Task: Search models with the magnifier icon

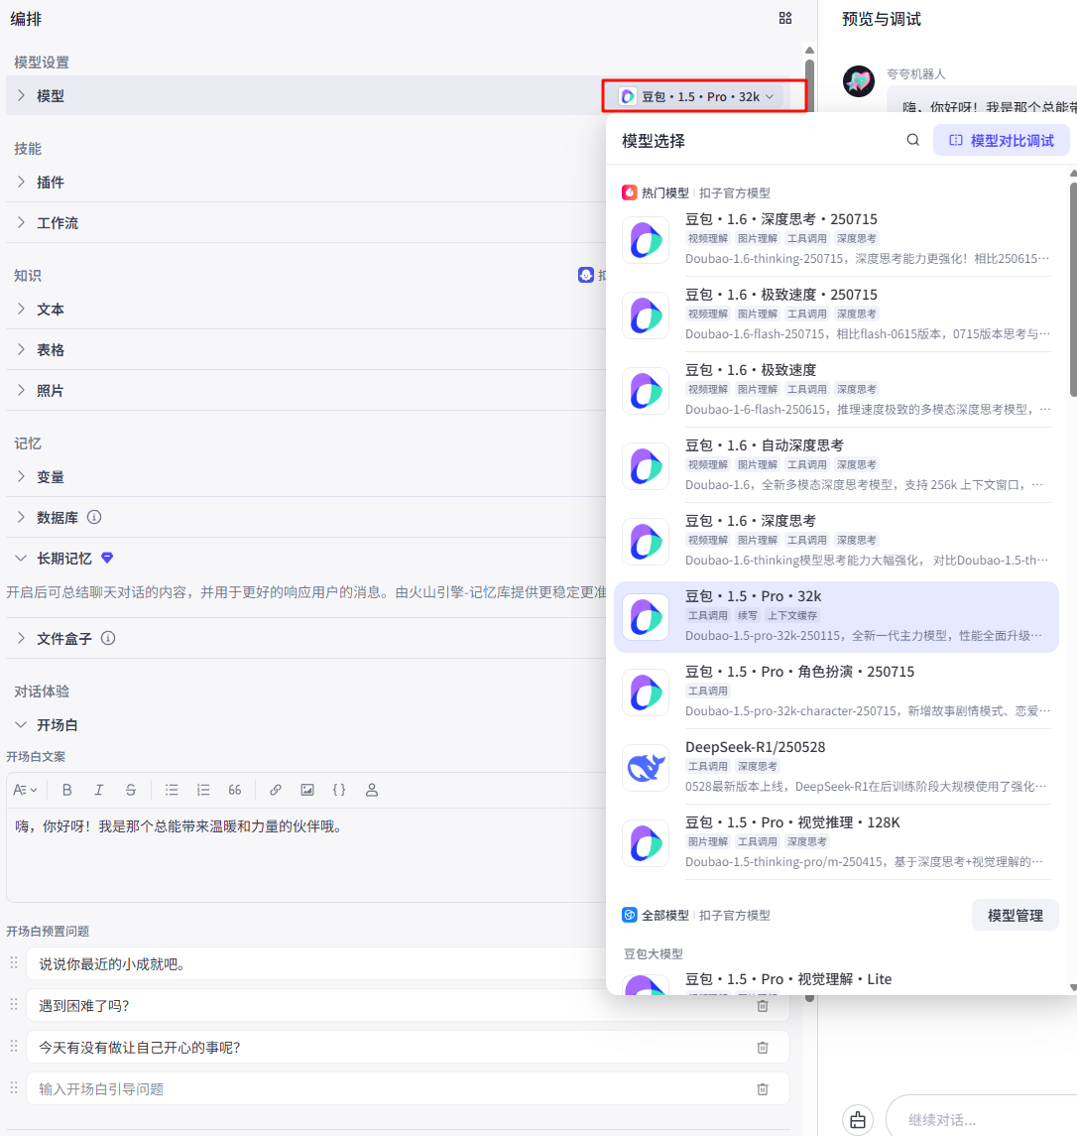Action: click(912, 140)
